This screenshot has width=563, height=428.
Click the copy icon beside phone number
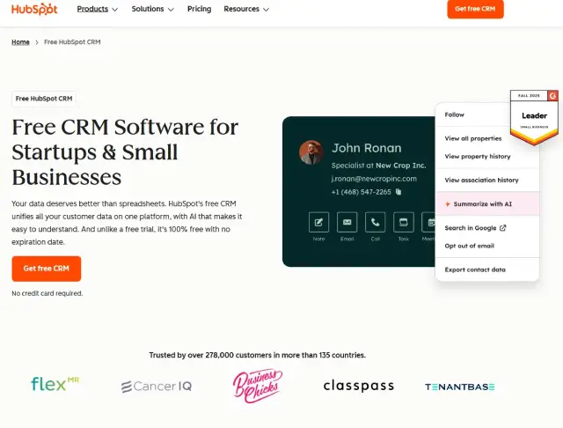pyautogui.click(x=398, y=191)
